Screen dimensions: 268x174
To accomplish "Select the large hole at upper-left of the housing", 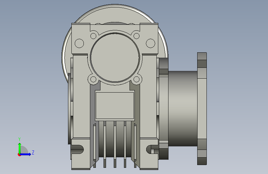I will pos(79,43).
